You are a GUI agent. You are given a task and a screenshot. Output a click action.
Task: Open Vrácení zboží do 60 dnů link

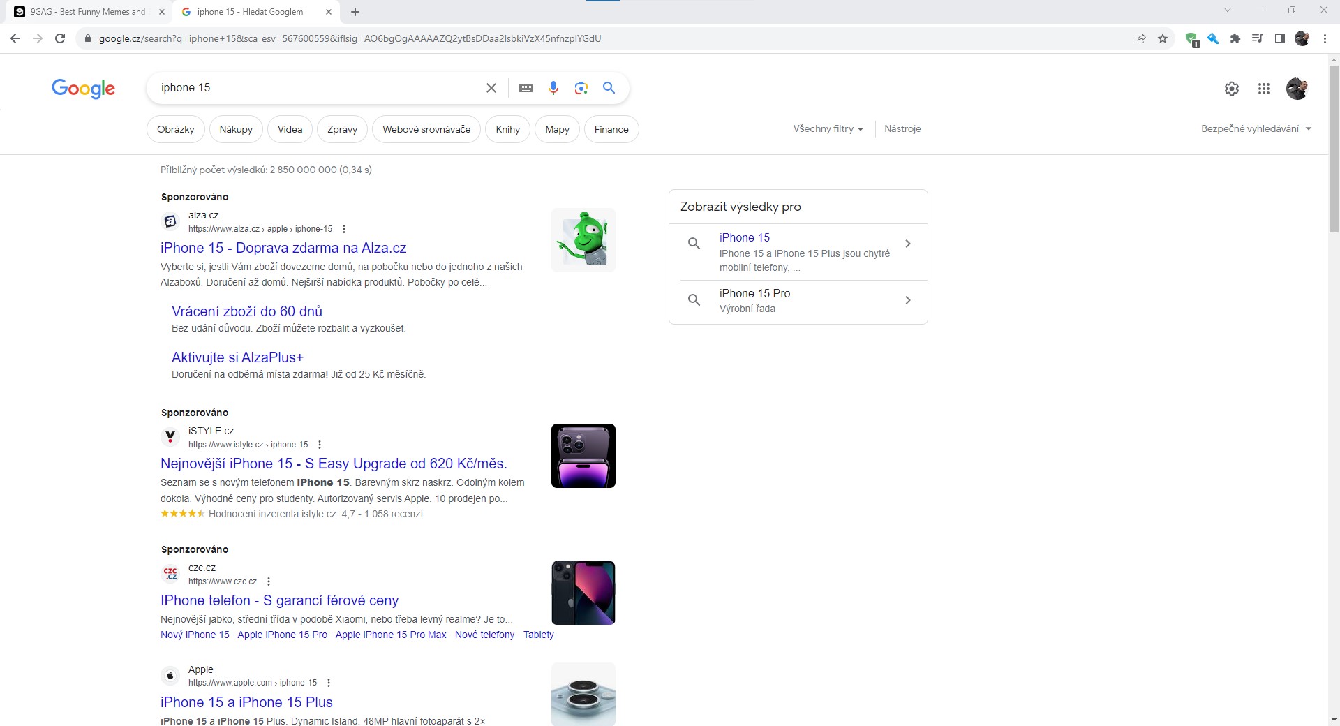coord(247,311)
